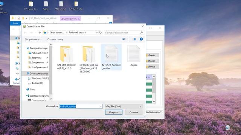
Task: Select Файлы (D:) drive
Action: [35, 83]
